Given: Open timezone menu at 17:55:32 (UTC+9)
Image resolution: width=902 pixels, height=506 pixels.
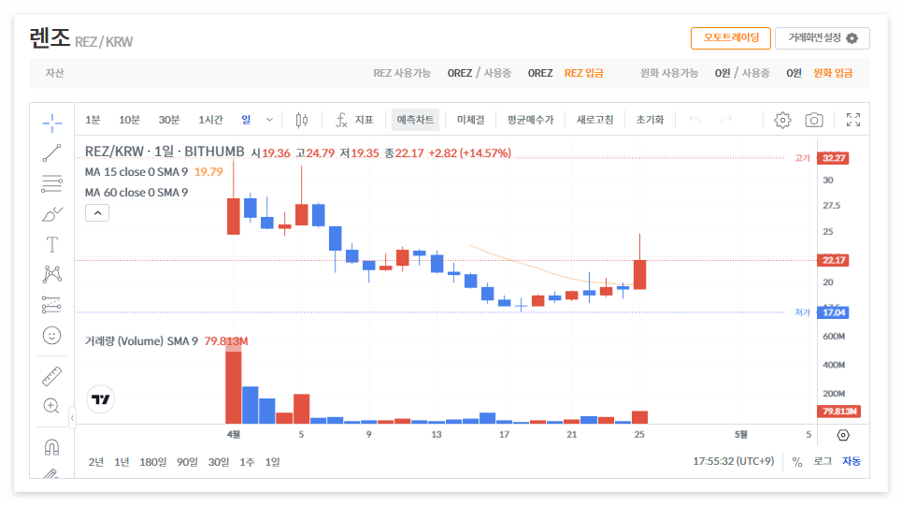Looking at the screenshot, I should tap(734, 462).
